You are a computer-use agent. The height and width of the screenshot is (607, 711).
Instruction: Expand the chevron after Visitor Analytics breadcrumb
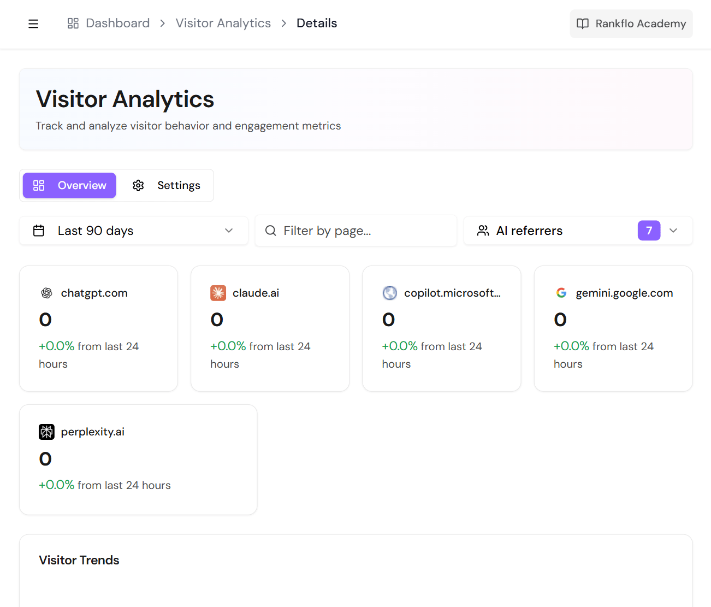283,23
